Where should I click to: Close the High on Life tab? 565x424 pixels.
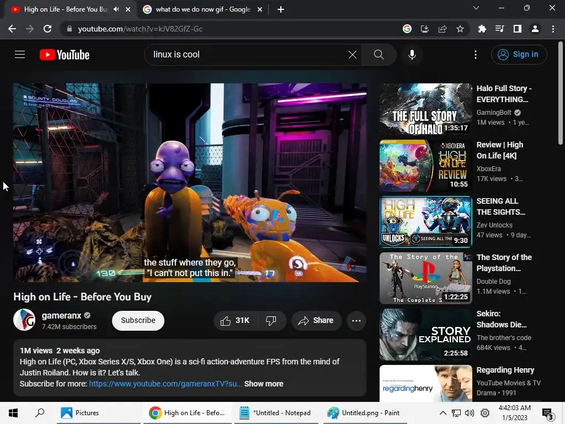[128, 9]
